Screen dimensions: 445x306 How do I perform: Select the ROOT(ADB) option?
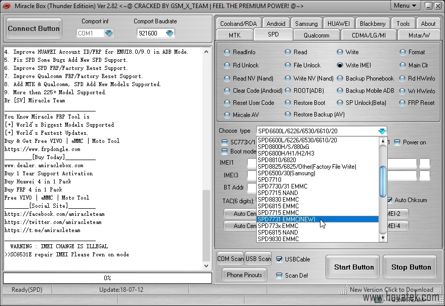[x=304, y=90]
